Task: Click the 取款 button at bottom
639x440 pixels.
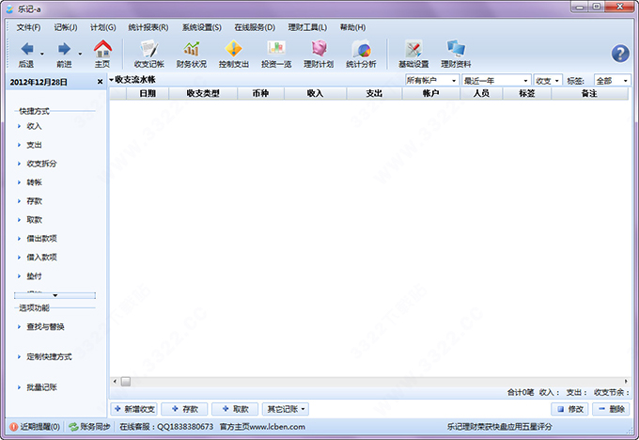Action: coord(235,409)
